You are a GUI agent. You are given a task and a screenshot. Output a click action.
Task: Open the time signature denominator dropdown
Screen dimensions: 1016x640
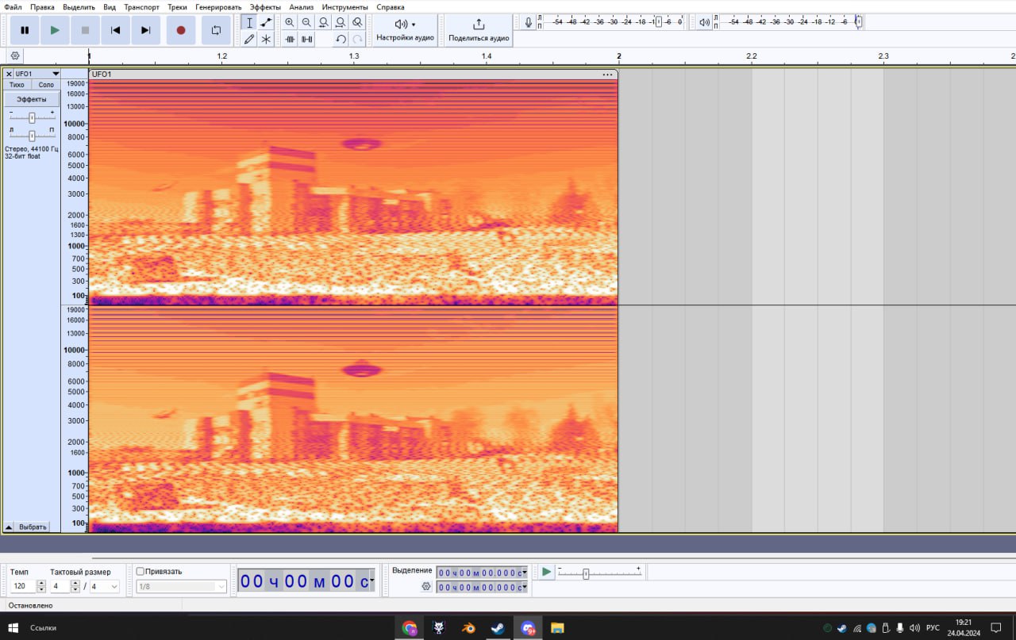pyautogui.click(x=104, y=587)
